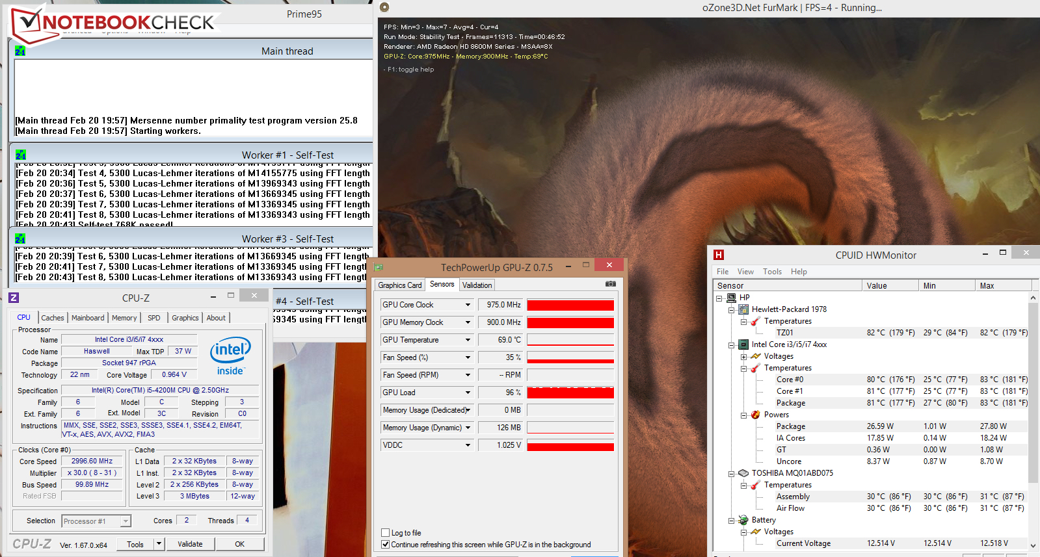This screenshot has width=1040, height=557.
Task: Click the battery icon beside Battery node
Action: pos(743,520)
